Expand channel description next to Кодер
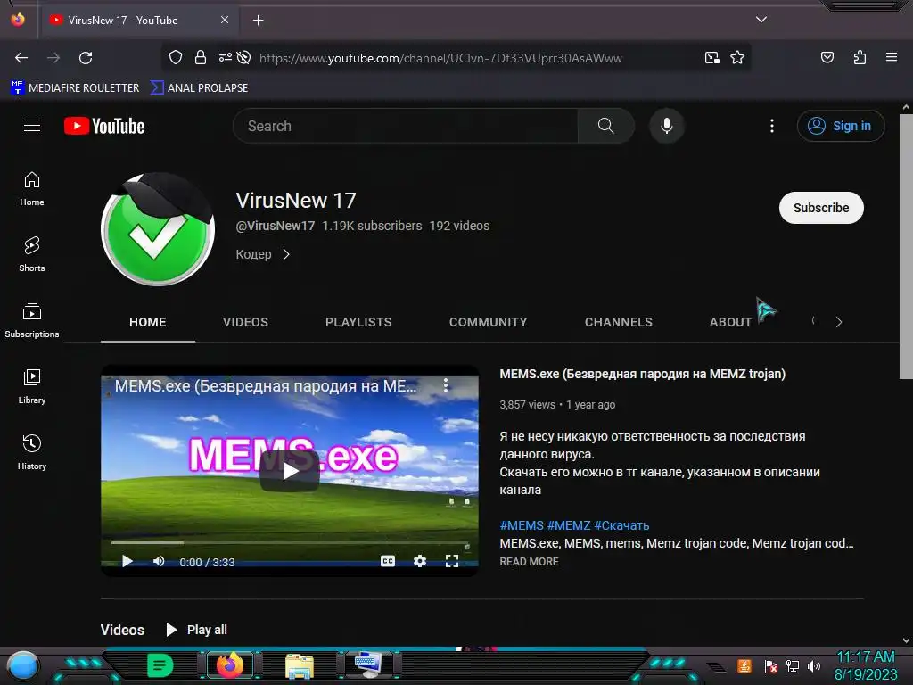The height and width of the screenshot is (685, 913). pyautogui.click(x=286, y=254)
